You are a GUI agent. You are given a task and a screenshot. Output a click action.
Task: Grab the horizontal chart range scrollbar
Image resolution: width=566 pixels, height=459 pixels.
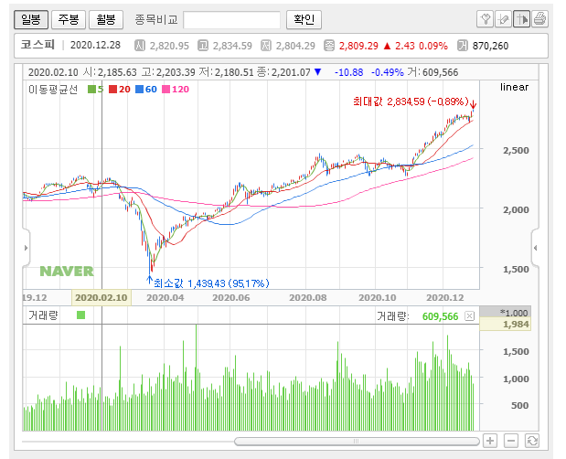[x=357, y=442]
